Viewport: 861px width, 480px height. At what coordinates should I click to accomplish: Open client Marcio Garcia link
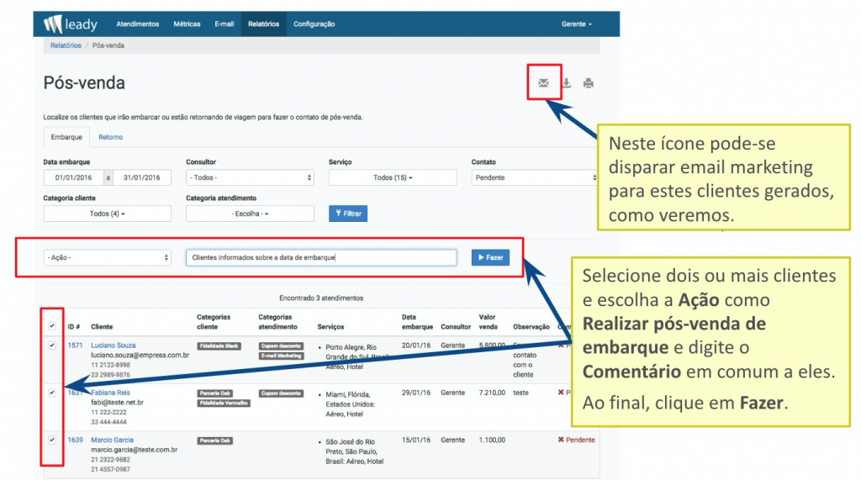coord(112,440)
